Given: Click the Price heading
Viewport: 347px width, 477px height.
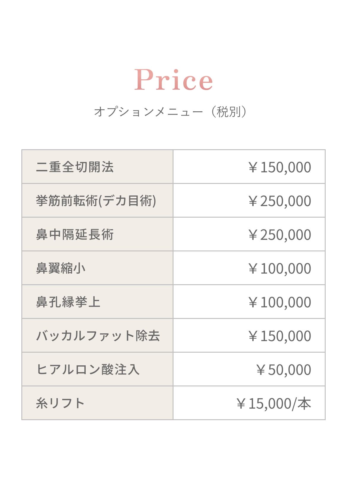Looking at the screenshot, I should click(x=173, y=79).
